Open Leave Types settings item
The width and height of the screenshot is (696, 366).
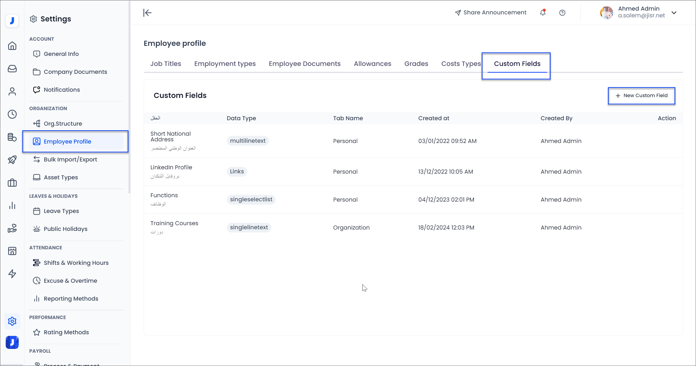pos(61,211)
